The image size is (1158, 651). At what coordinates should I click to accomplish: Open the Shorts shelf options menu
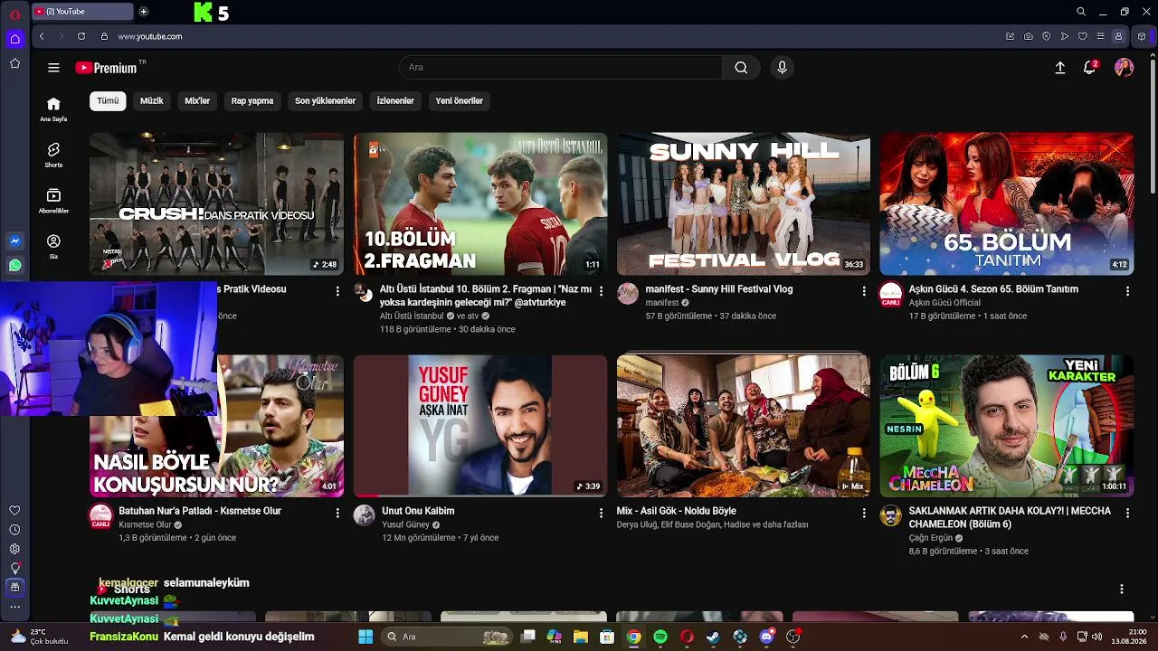click(1122, 590)
